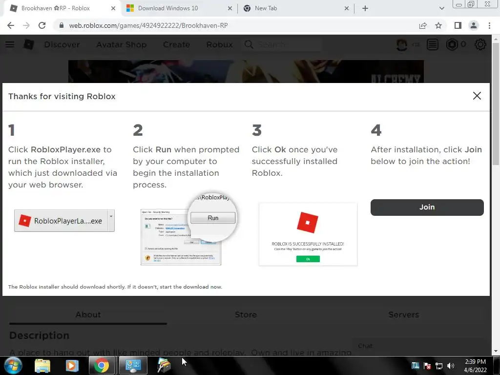Viewport: 500px width, 375px height.
Task: Reload the current page
Action: point(42,25)
